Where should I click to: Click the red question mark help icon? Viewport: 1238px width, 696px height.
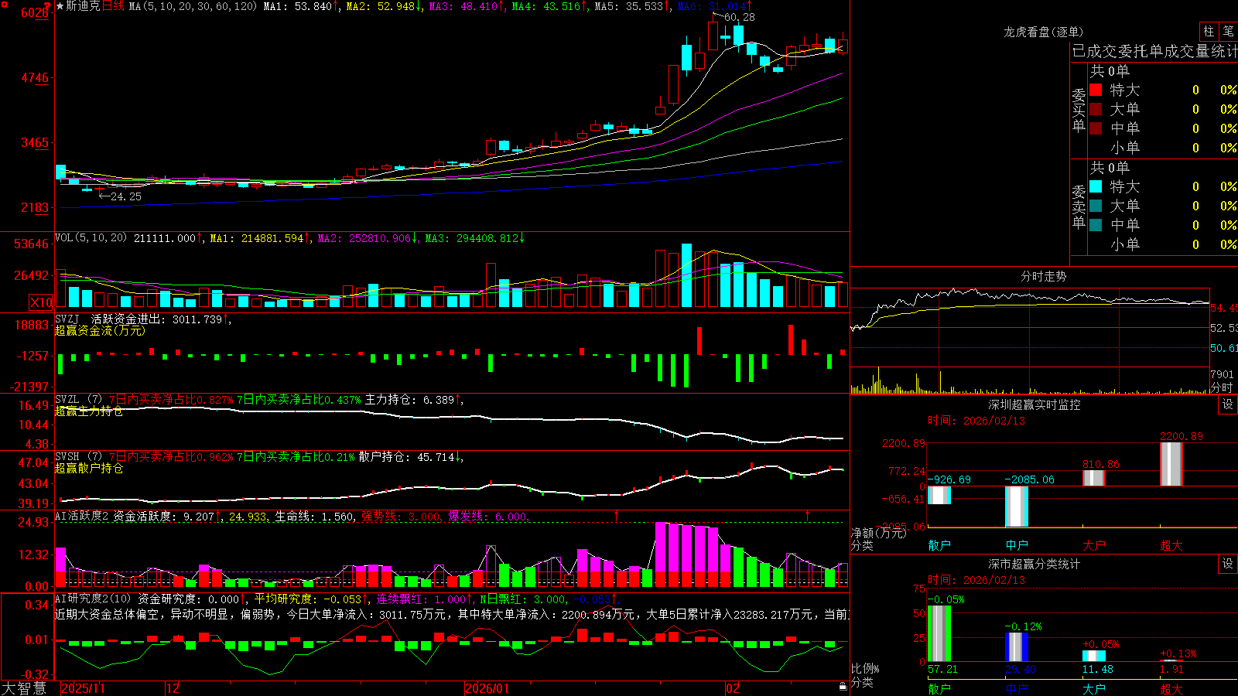(49, 6)
